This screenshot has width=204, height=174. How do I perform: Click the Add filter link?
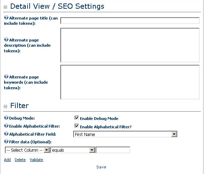click(x=7, y=160)
